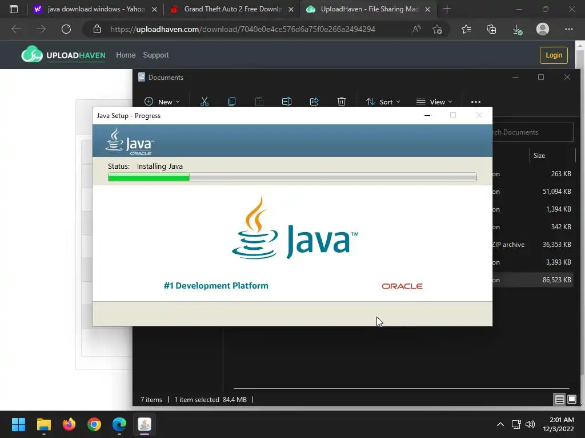Open the volume speaker tray icon
The image size is (585, 438).
(x=530, y=424)
